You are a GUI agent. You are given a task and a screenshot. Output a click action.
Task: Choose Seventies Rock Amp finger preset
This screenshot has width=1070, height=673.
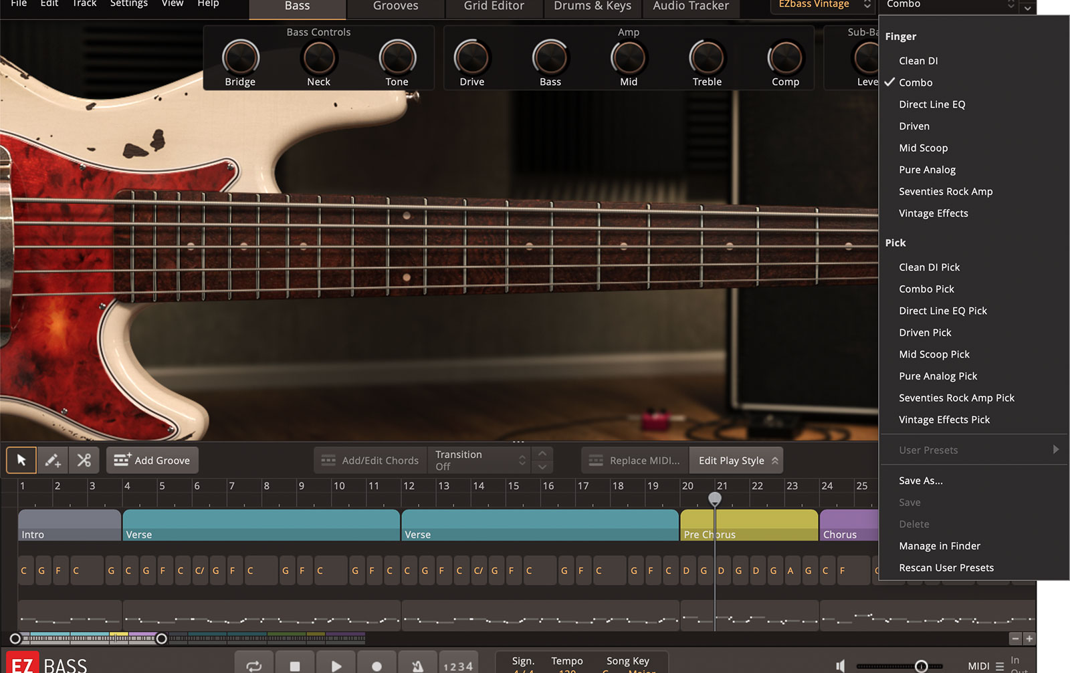[973, 192]
